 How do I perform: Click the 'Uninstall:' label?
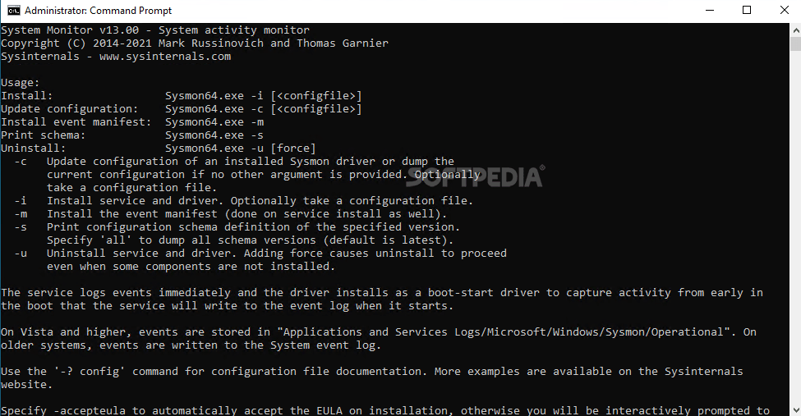point(33,149)
